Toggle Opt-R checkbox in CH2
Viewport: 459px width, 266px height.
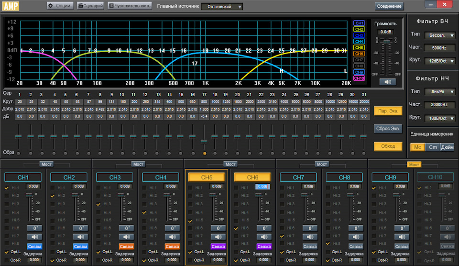tap(53, 260)
